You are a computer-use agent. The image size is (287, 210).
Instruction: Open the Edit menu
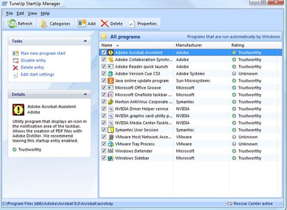coord(20,13)
